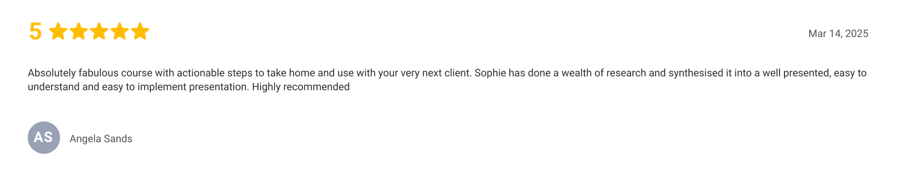The width and height of the screenshot is (902, 171).
Task: Click the third (middle) rating star
Action: tap(99, 31)
